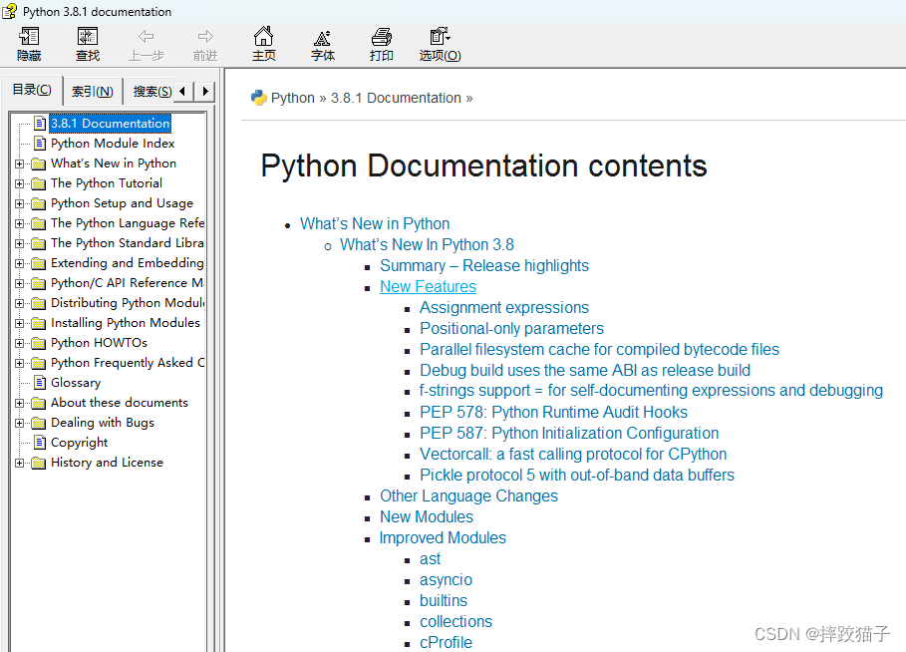This screenshot has height=652, width=906.
Task: Click page icon beside Glossary
Action: pos(40,382)
